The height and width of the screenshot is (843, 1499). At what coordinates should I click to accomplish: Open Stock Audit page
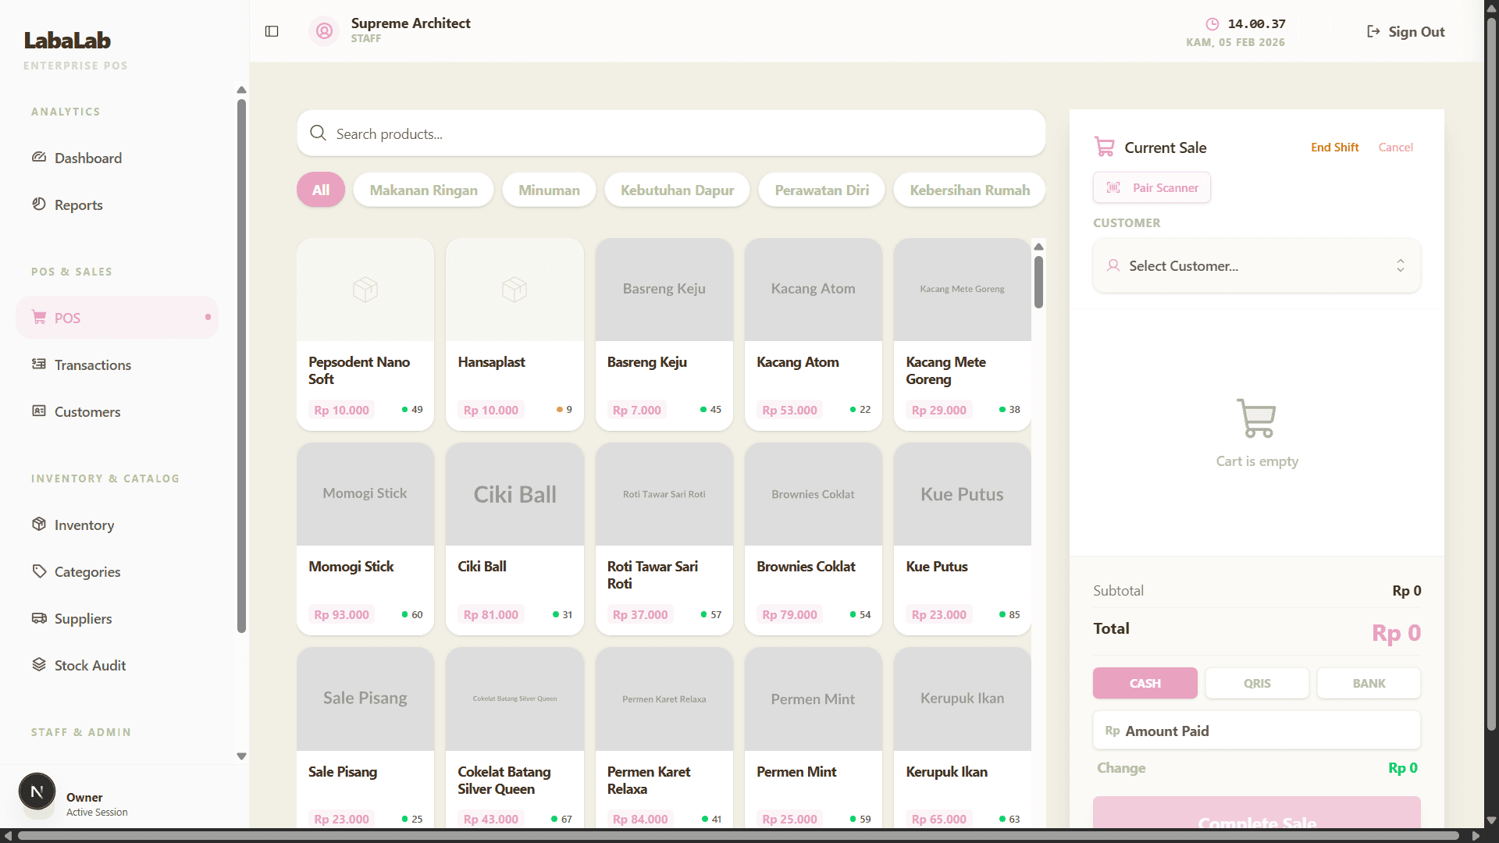click(117, 665)
